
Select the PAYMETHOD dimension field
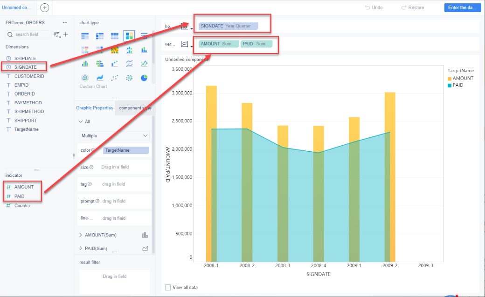[x=28, y=103]
